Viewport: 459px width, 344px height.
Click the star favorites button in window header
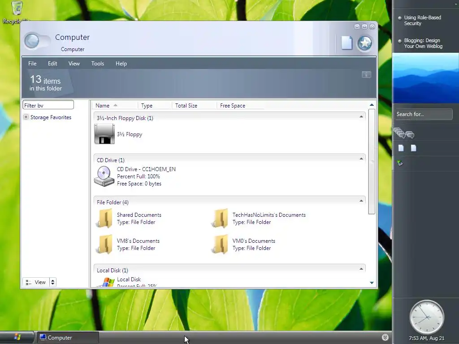(365, 43)
